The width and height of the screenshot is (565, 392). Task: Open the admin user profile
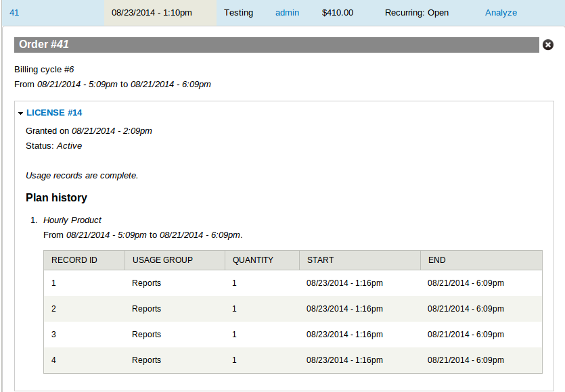(x=287, y=12)
